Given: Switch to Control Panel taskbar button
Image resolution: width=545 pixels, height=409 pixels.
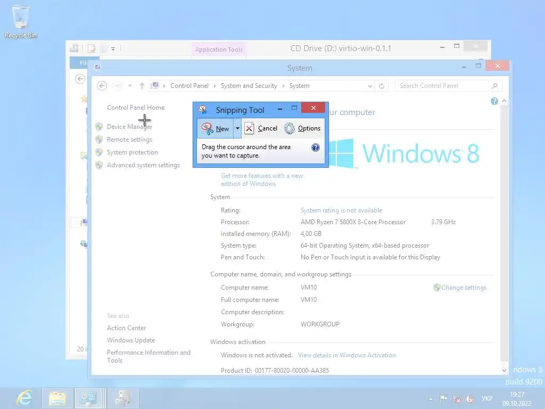Looking at the screenshot, I should [89, 398].
